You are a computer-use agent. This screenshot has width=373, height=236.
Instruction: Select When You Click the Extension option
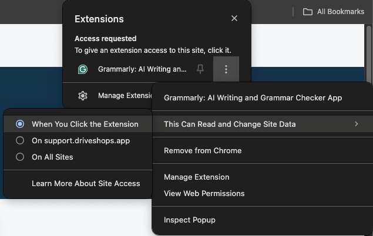pyautogui.click(x=78, y=124)
